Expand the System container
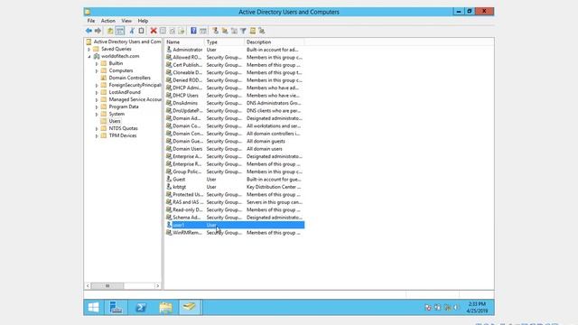Viewport: 578px width, 325px height. click(x=97, y=115)
